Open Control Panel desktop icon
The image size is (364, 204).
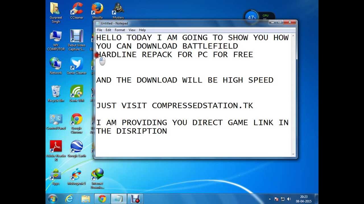(x=56, y=122)
